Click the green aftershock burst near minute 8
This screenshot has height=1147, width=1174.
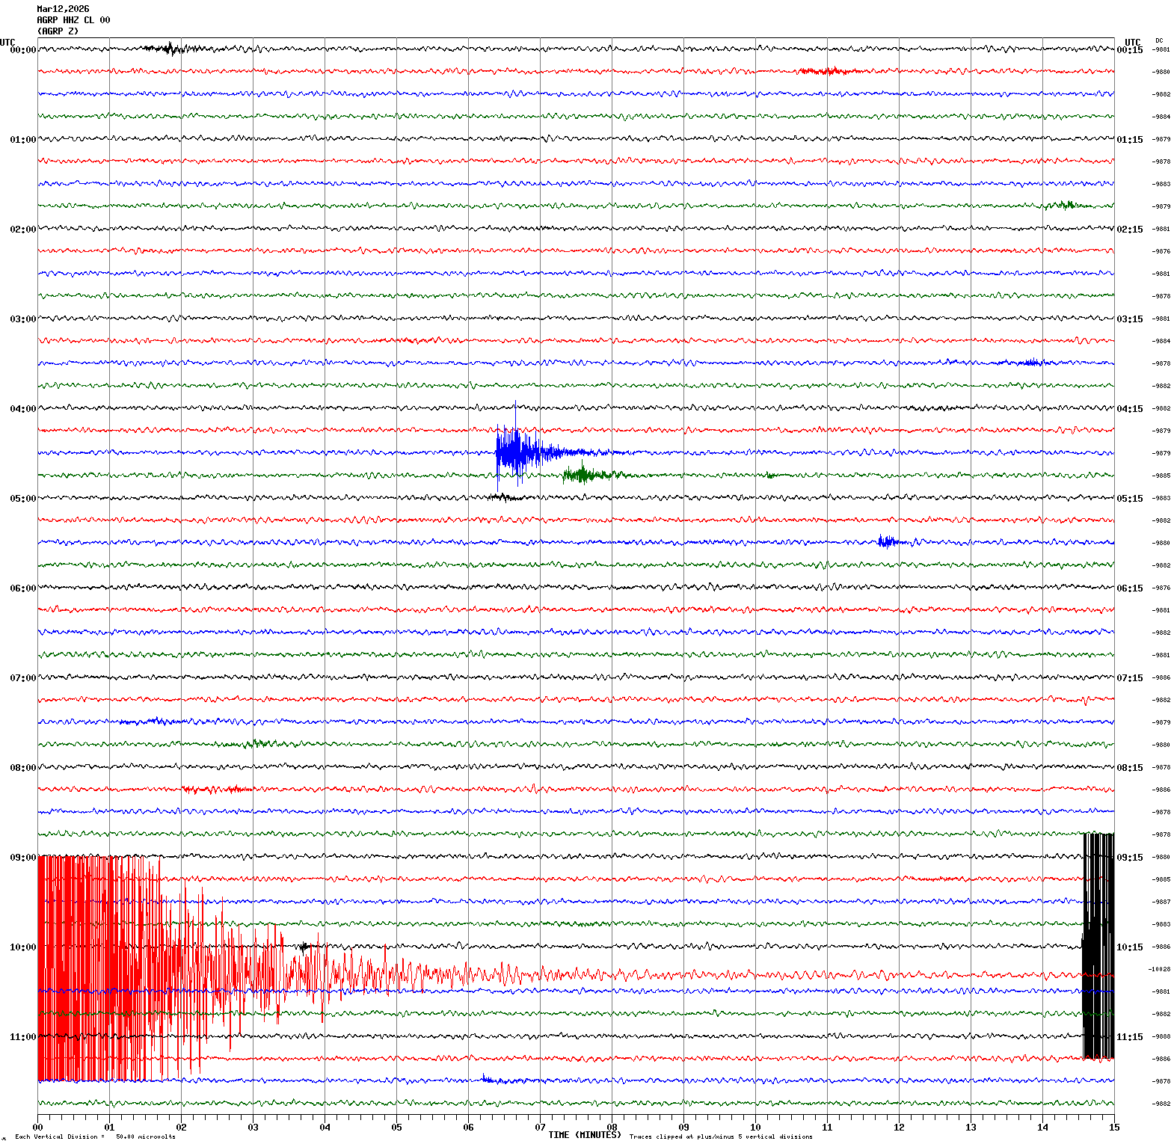(x=587, y=474)
